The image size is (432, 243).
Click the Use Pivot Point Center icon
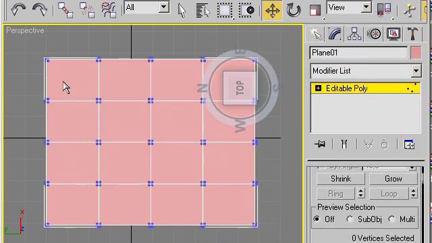(384, 11)
